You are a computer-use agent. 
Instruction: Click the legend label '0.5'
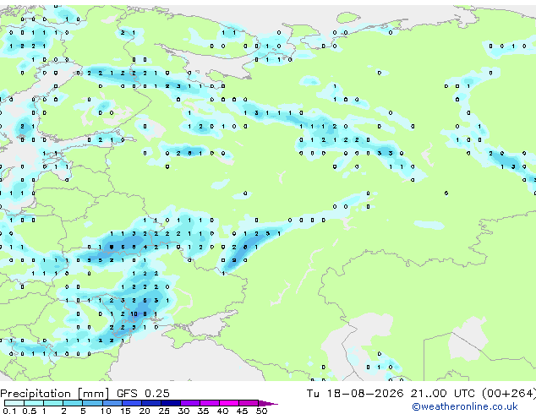(29, 411)
